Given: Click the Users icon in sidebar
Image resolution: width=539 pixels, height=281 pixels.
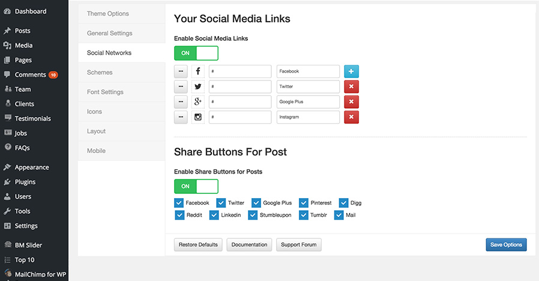Looking at the screenshot, I should (x=7, y=196).
